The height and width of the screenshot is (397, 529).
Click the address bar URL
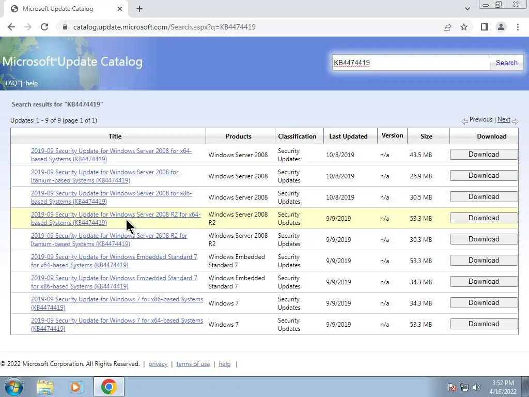[164, 27]
